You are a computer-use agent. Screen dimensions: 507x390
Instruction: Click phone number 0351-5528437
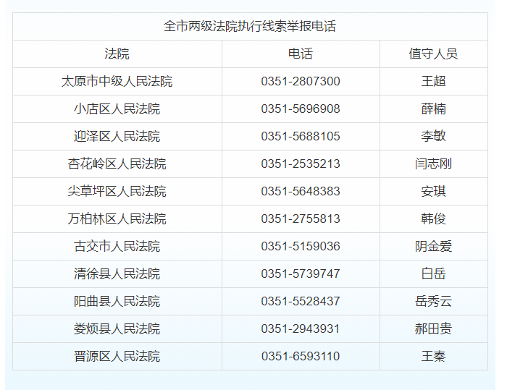pos(301,301)
